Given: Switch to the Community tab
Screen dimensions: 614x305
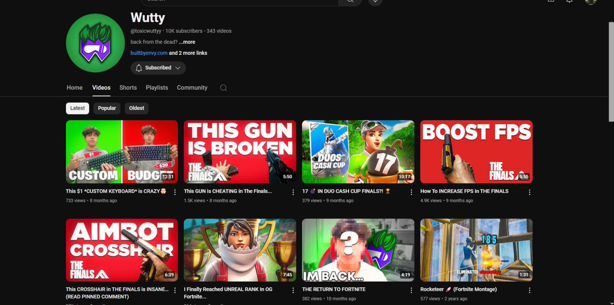Looking at the screenshot, I should point(192,88).
